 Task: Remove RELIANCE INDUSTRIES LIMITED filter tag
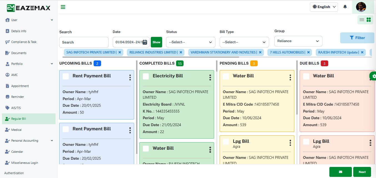pos(181,52)
